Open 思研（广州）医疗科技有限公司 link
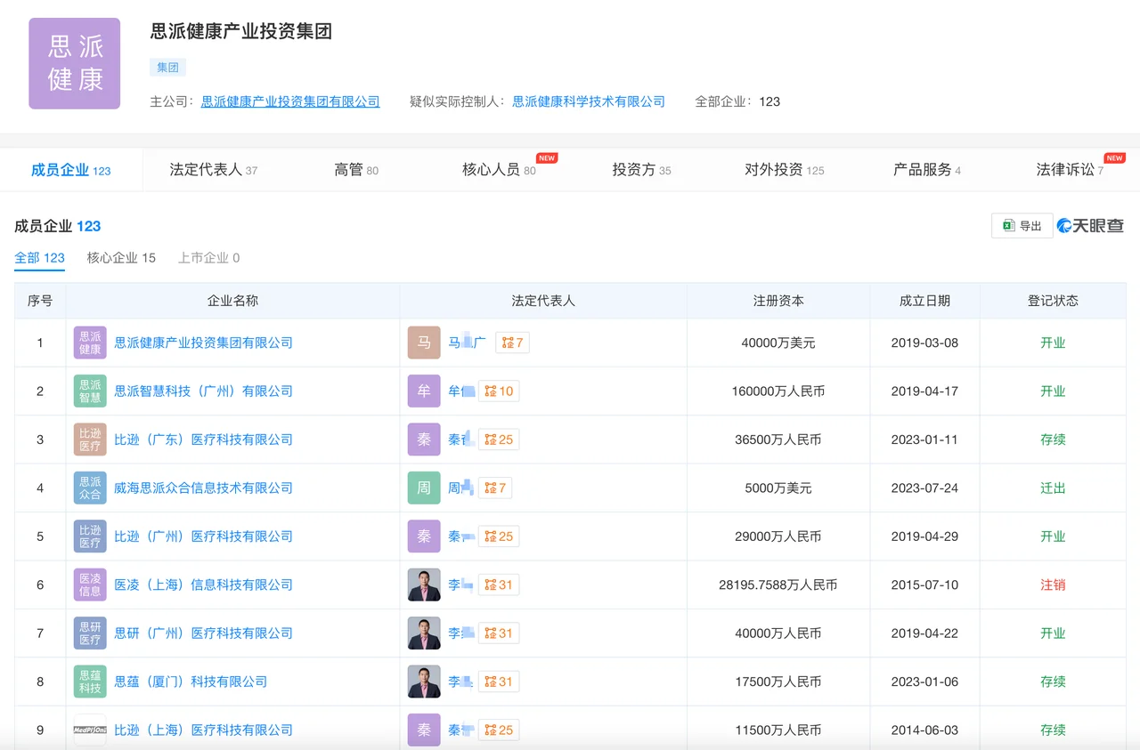Viewport: 1140px width, 750px height. [x=203, y=633]
